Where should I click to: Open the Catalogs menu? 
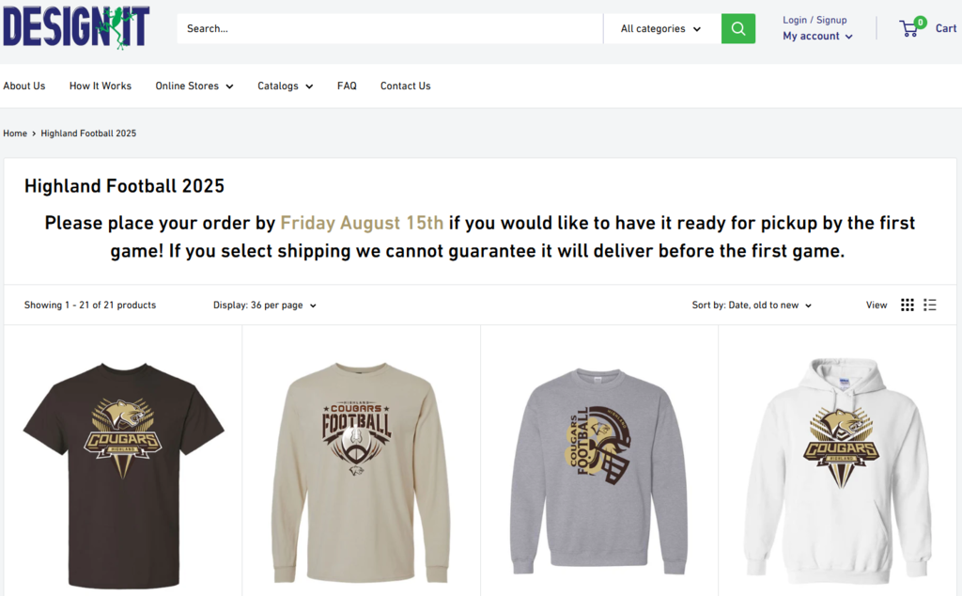tap(285, 86)
